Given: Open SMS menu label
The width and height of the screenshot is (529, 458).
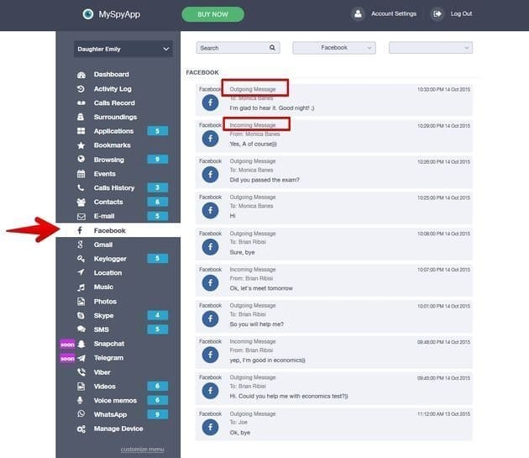Looking at the screenshot, I should click(x=102, y=329).
